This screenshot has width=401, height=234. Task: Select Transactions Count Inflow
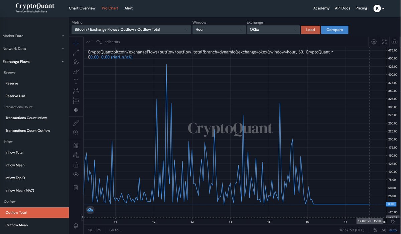click(x=26, y=118)
